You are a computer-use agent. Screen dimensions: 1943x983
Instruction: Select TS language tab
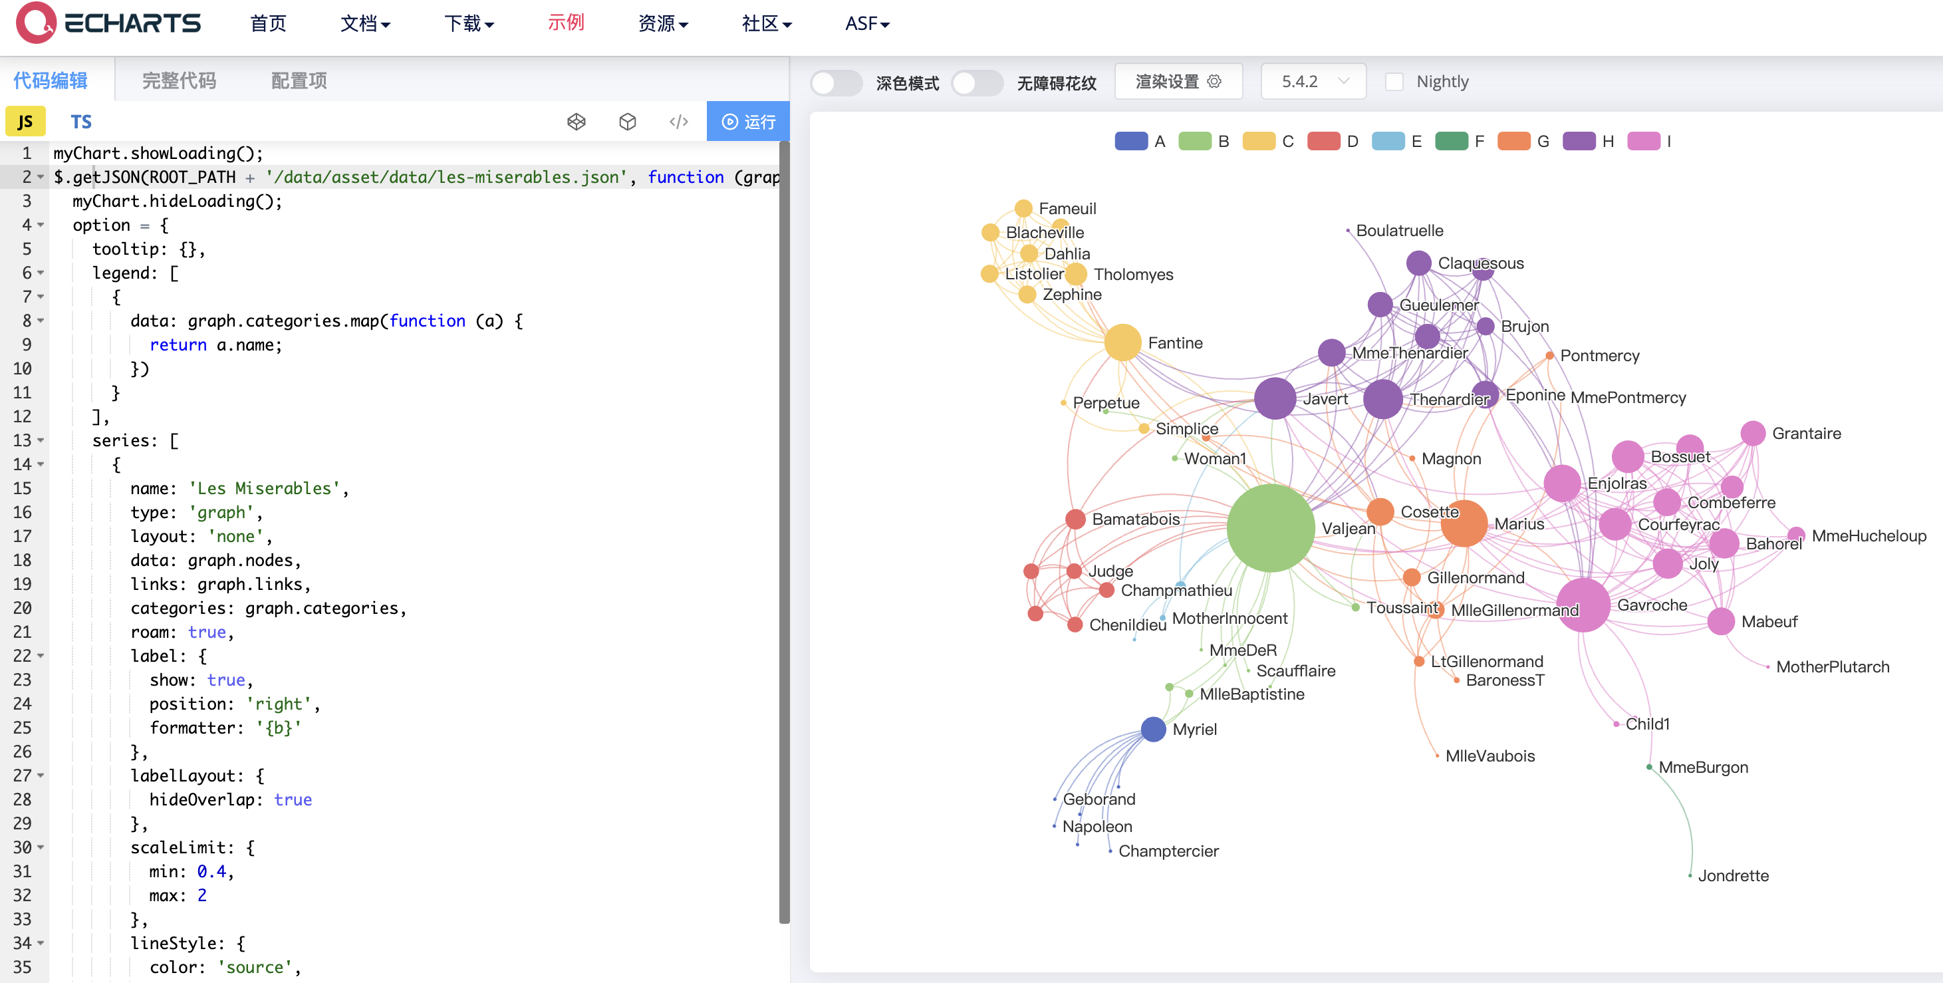tap(80, 122)
